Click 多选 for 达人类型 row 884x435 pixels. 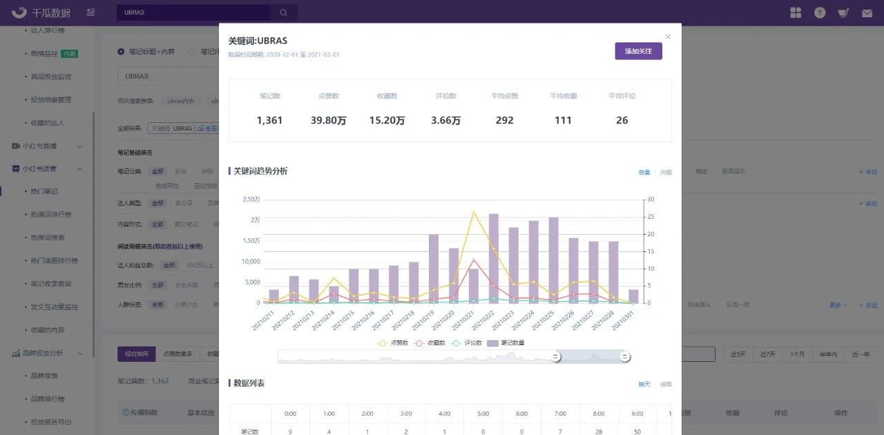pos(867,204)
